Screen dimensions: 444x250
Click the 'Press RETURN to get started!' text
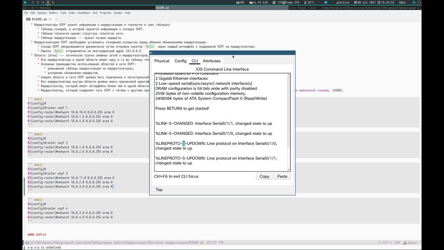pos(182,108)
